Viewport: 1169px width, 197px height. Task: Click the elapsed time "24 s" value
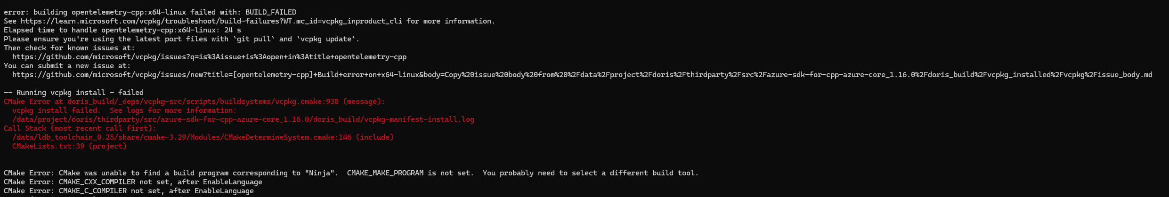232,30
